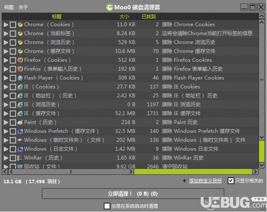Expand the Firefox 表单输入历史 row

coord(6,69)
